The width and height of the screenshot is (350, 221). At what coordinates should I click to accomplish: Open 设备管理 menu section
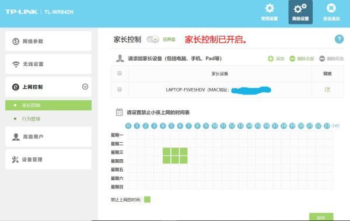pos(48,159)
